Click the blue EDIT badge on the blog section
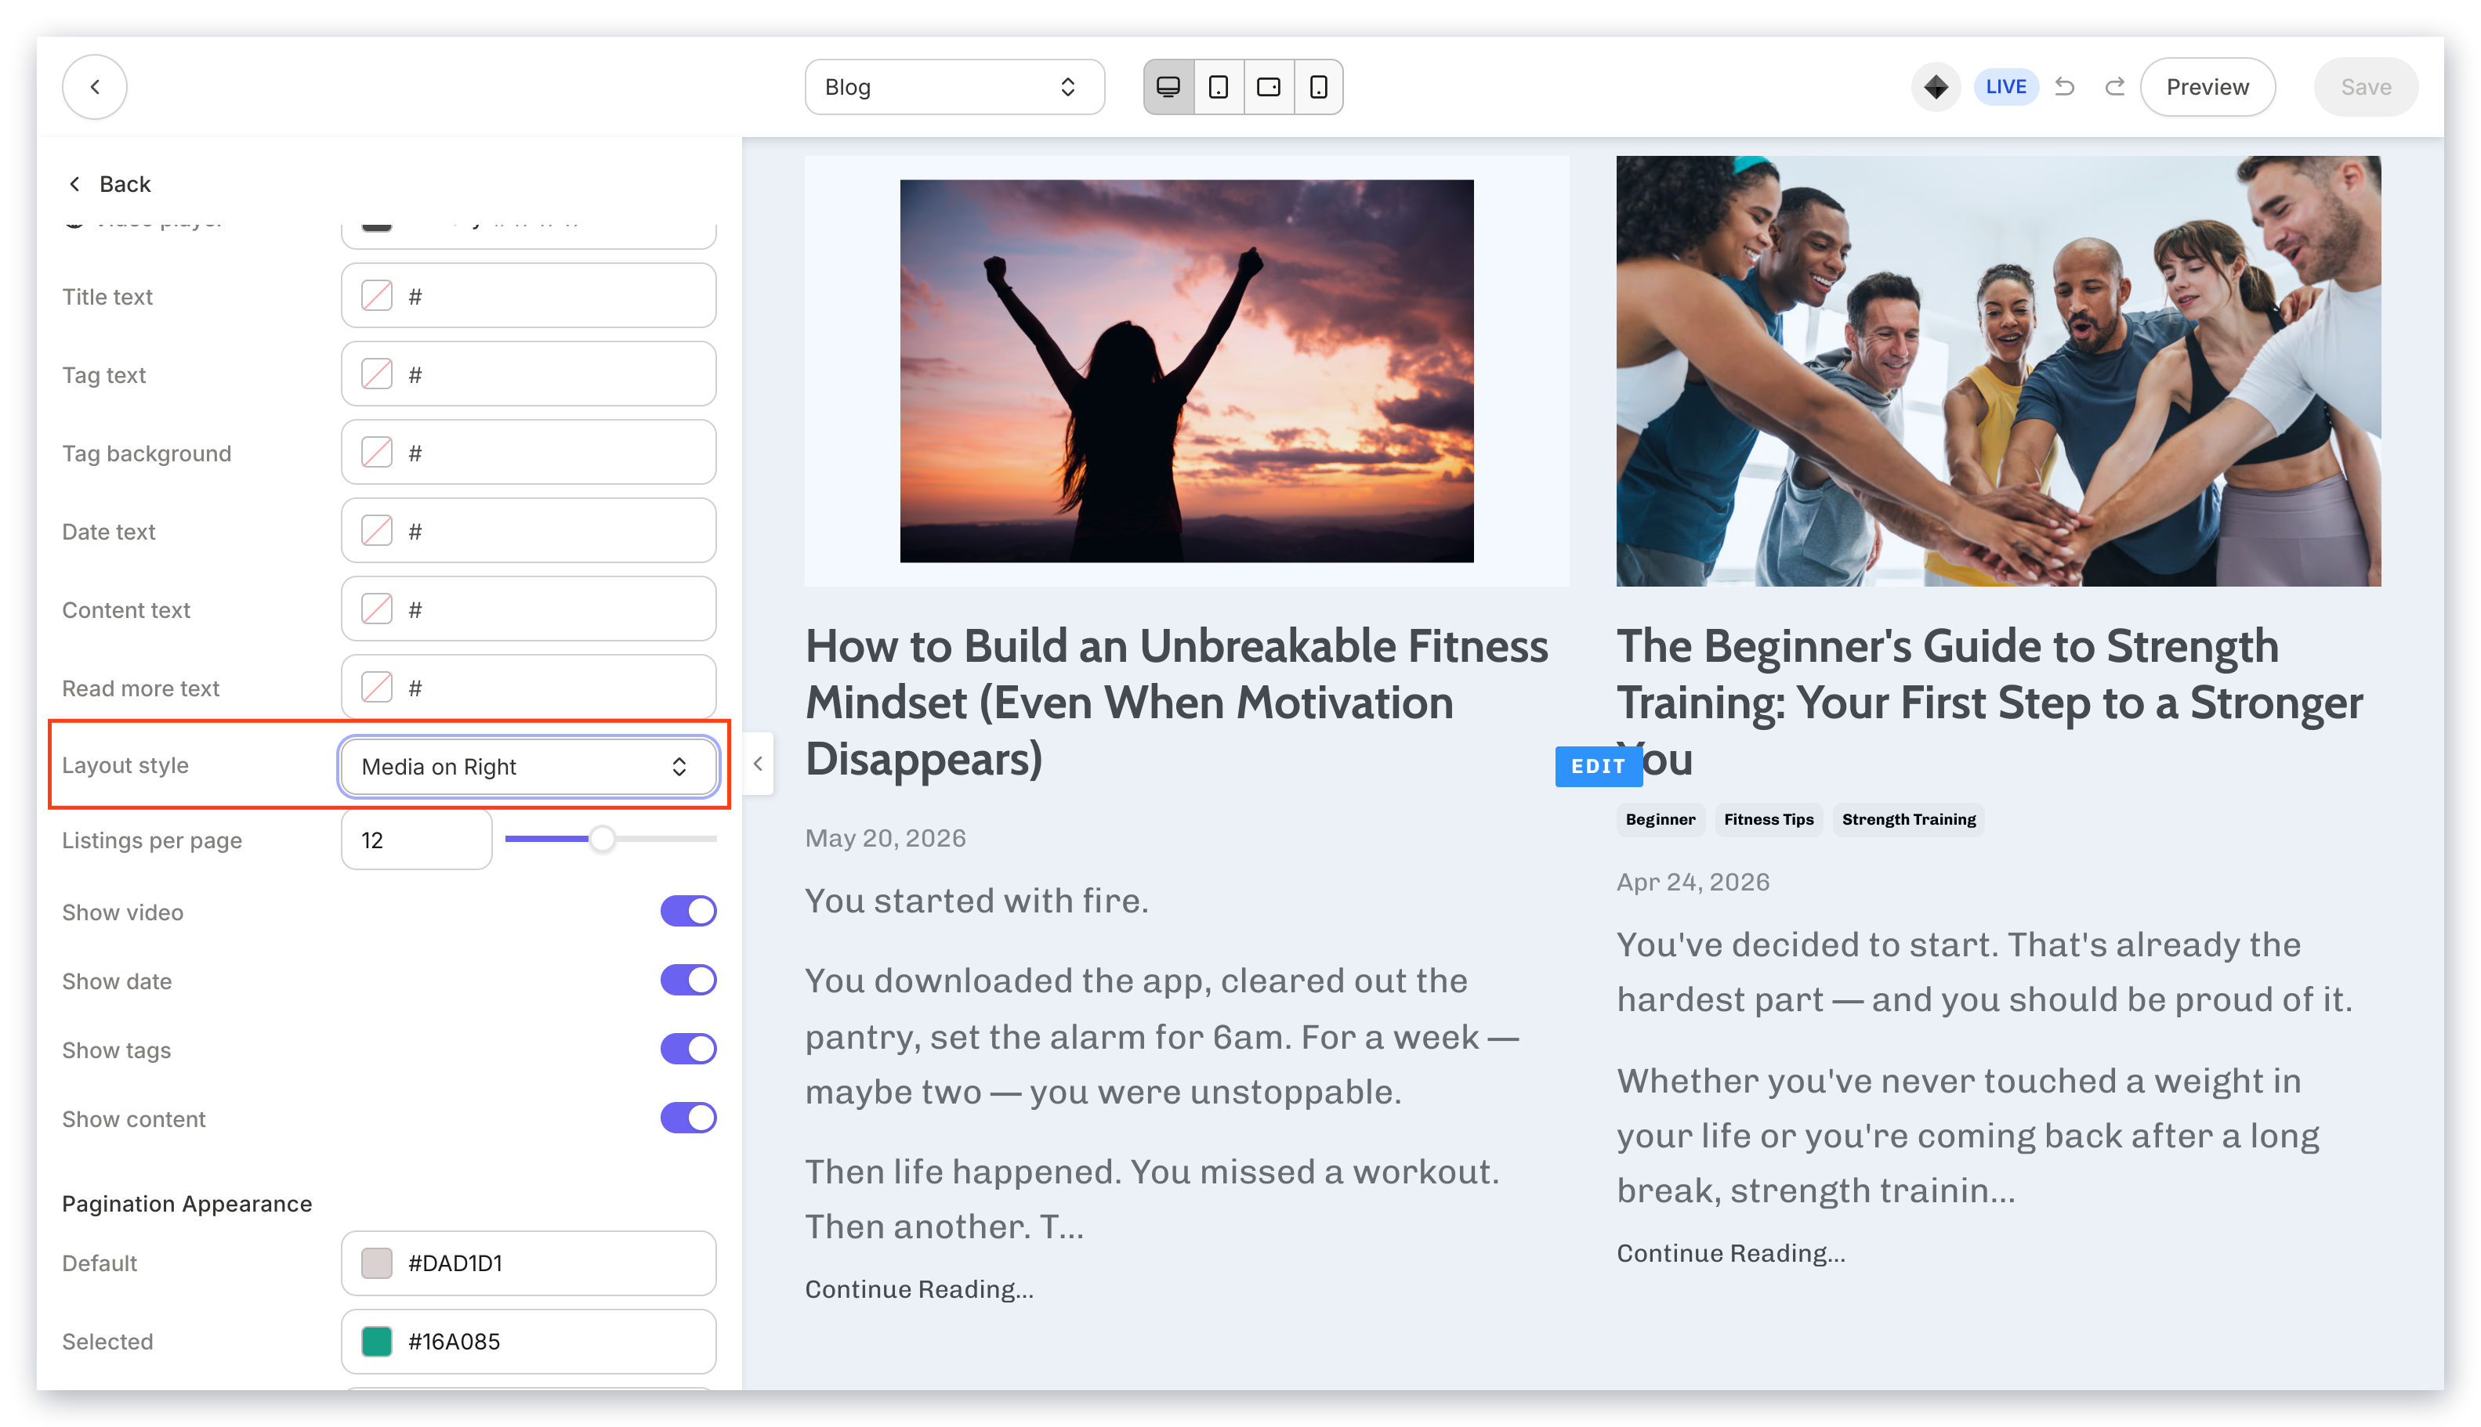The width and height of the screenshot is (2481, 1427). [1598, 767]
